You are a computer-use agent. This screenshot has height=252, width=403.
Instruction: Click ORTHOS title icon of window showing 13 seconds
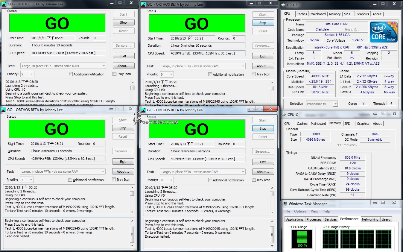[4, 4]
